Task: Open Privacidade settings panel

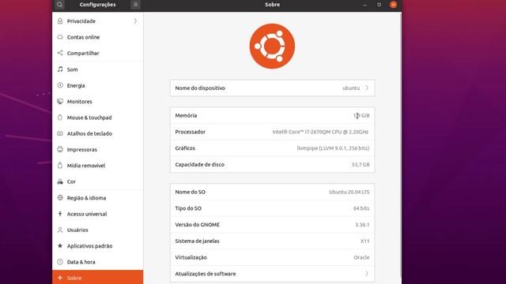Action: pos(98,21)
